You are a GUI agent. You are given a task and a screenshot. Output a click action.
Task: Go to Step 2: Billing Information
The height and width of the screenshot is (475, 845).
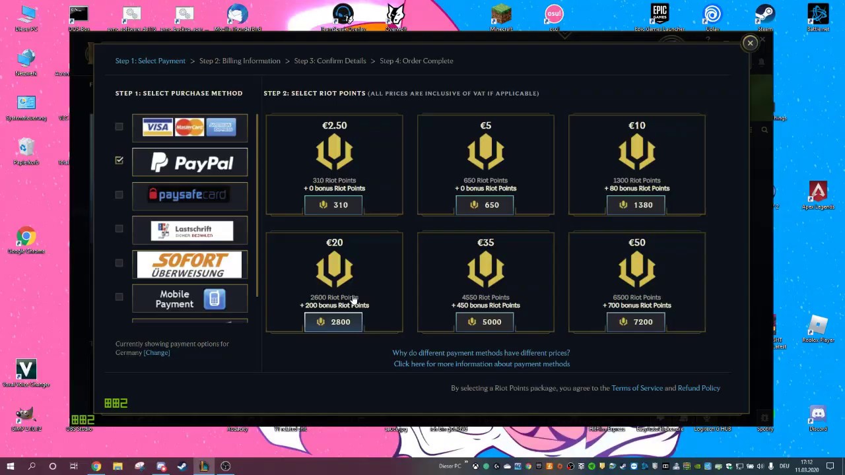(x=240, y=61)
